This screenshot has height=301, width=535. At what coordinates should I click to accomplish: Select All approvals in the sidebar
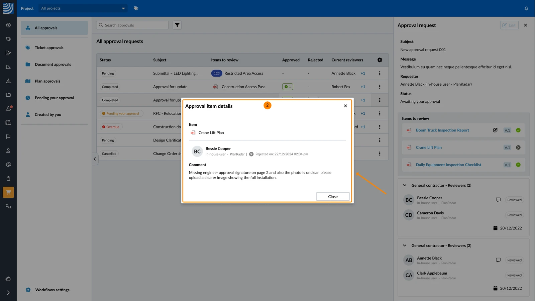click(54, 28)
